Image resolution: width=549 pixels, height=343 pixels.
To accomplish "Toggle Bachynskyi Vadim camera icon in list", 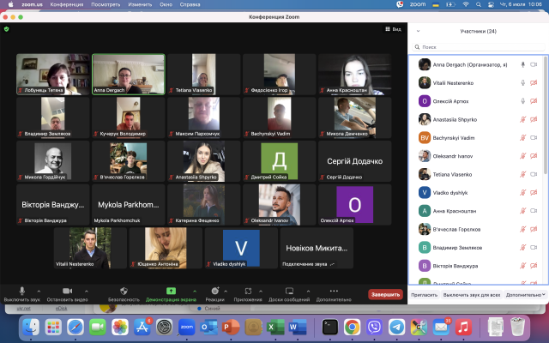I will (x=534, y=138).
